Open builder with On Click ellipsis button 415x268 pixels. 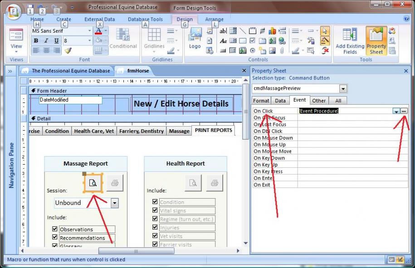pos(404,111)
